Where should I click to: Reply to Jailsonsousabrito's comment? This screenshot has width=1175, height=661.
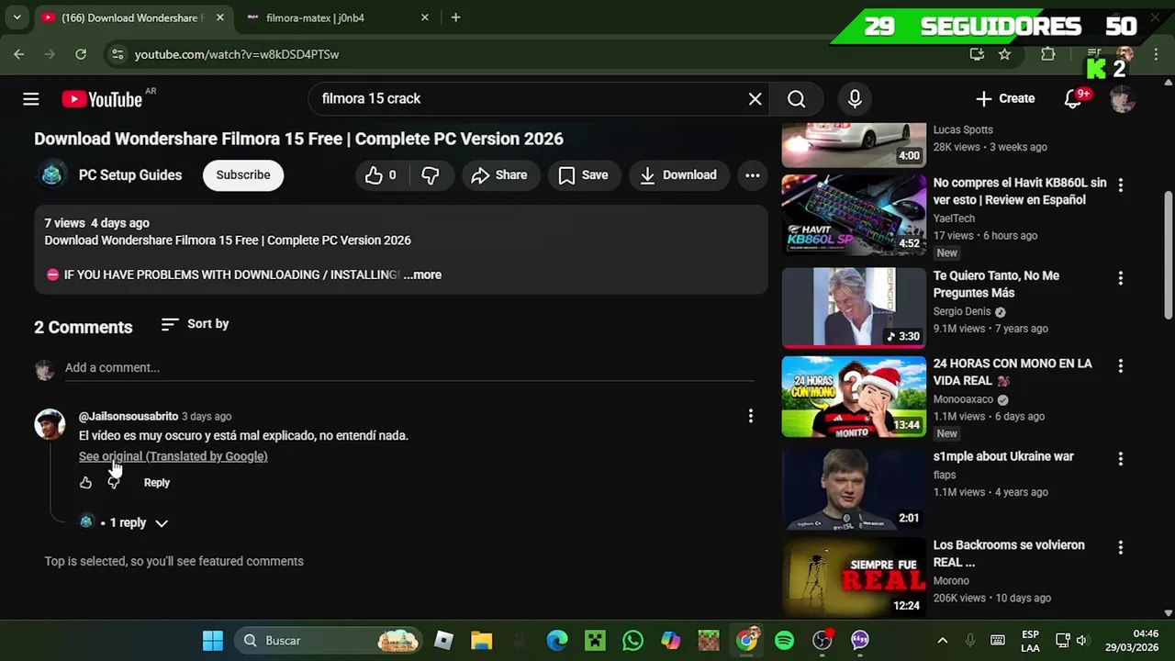click(x=157, y=483)
